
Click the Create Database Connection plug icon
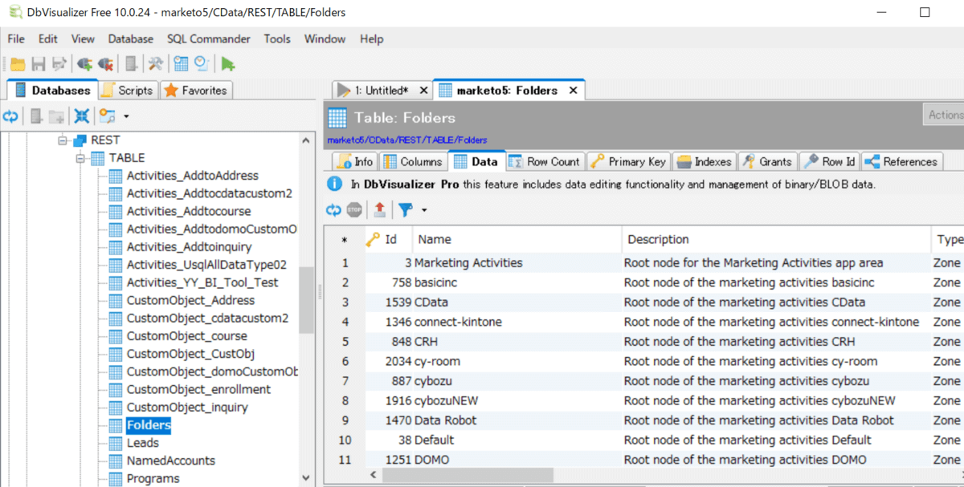(x=84, y=64)
